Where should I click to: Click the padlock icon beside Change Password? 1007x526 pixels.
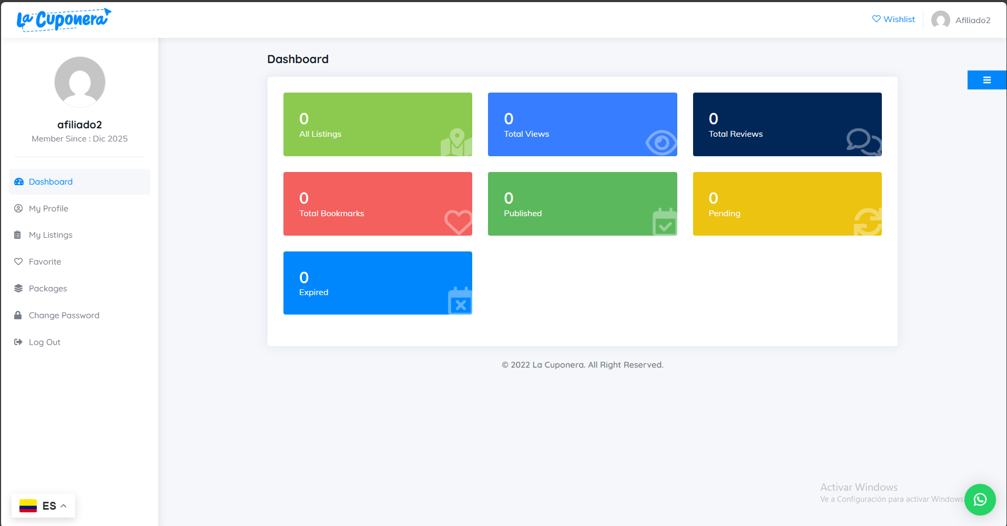tap(18, 315)
